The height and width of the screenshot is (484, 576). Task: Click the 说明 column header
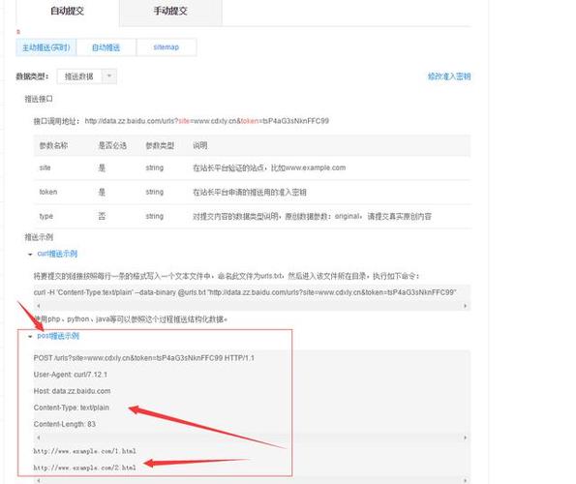pos(200,145)
